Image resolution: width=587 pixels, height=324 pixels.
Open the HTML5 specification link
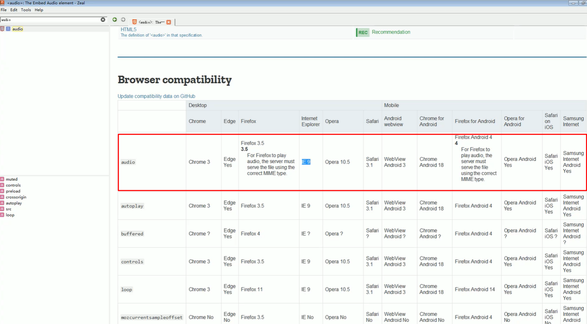(128, 30)
